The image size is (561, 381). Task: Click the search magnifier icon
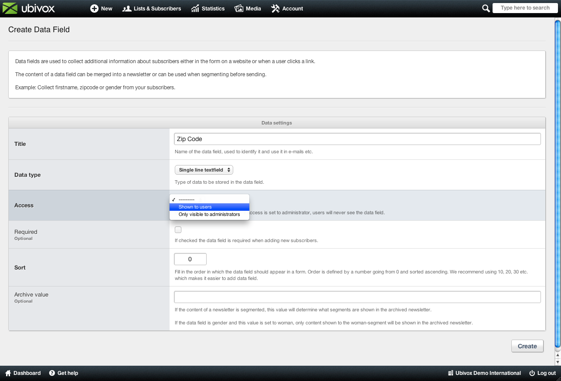click(x=486, y=8)
